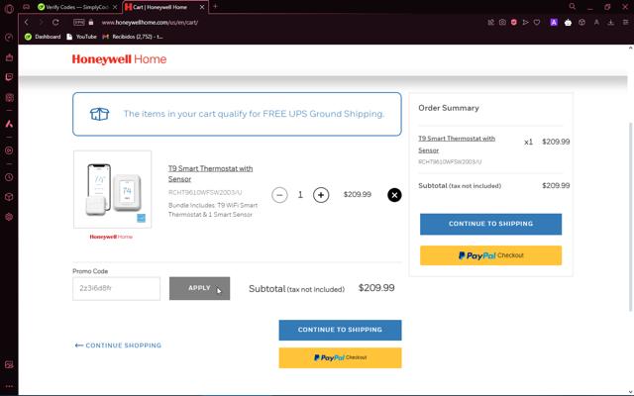634x396 pixels.
Task: Open the Recibidos Gmail bookmark
Action: (133, 37)
